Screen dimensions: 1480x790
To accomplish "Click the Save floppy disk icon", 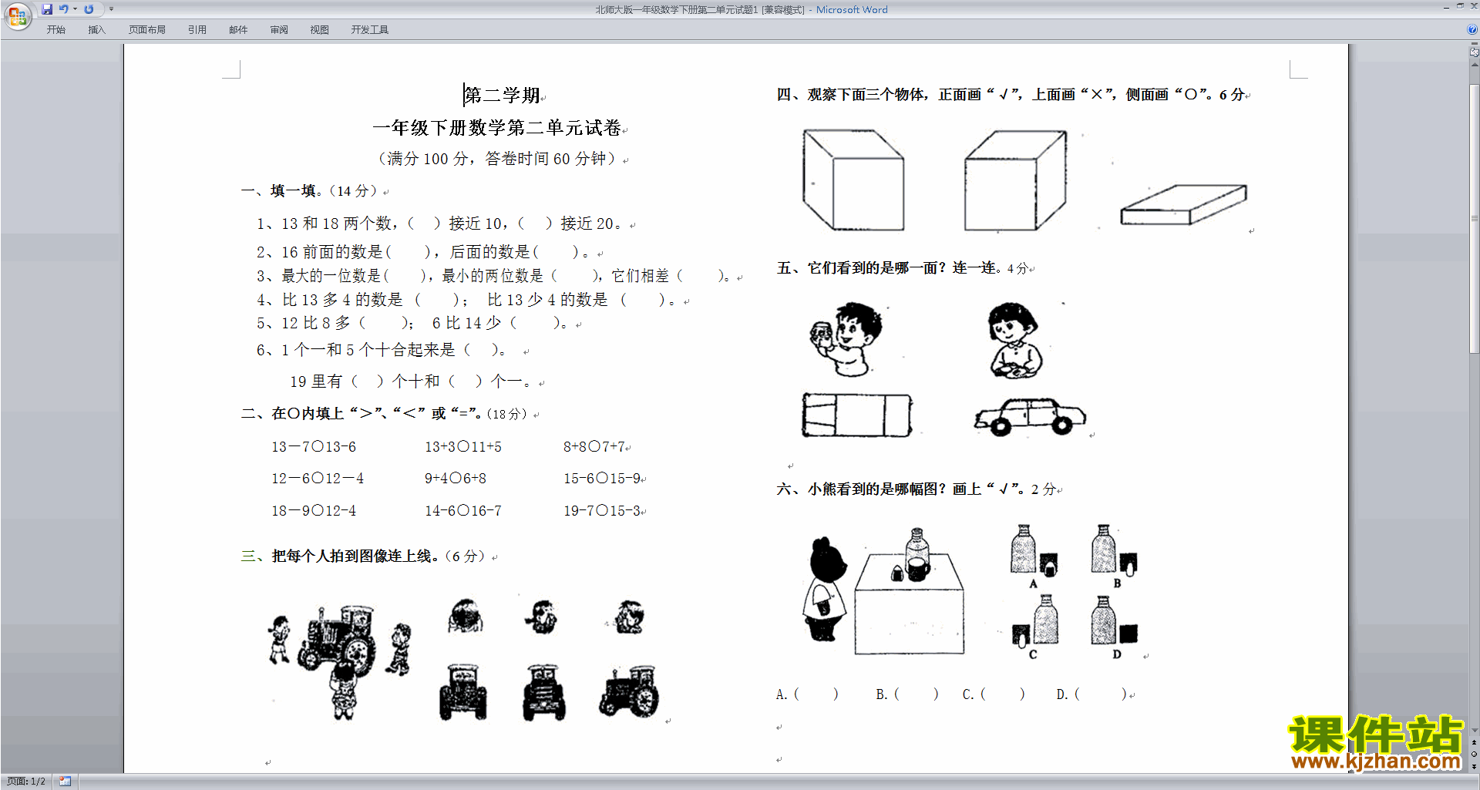I will [x=47, y=9].
